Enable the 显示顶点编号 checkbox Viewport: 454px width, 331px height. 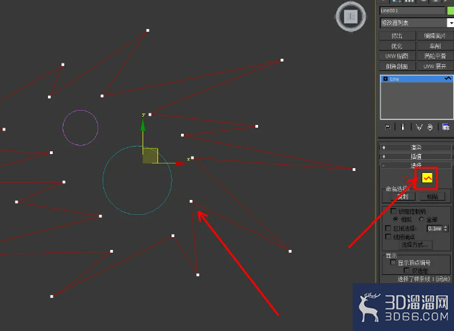(393, 262)
